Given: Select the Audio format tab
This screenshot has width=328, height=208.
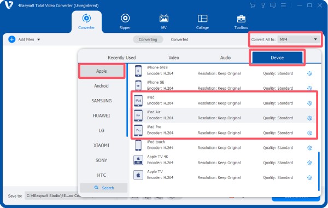Looking at the screenshot, I should point(225,57).
